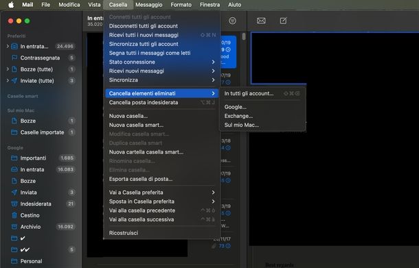Open the Aiuto menu
The height and width of the screenshot is (268, 419).
coord(235,5)
